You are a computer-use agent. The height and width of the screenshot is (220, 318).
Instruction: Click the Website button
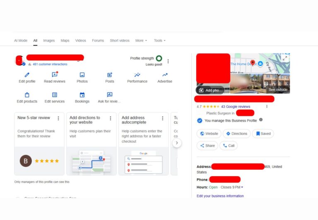[x=209, y=134]
